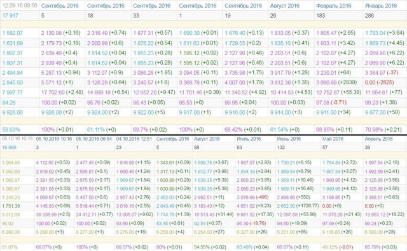Viewport: 407px width, 251px height.
Task: Click the '1 751.39' cell
Action: [11, 206]
